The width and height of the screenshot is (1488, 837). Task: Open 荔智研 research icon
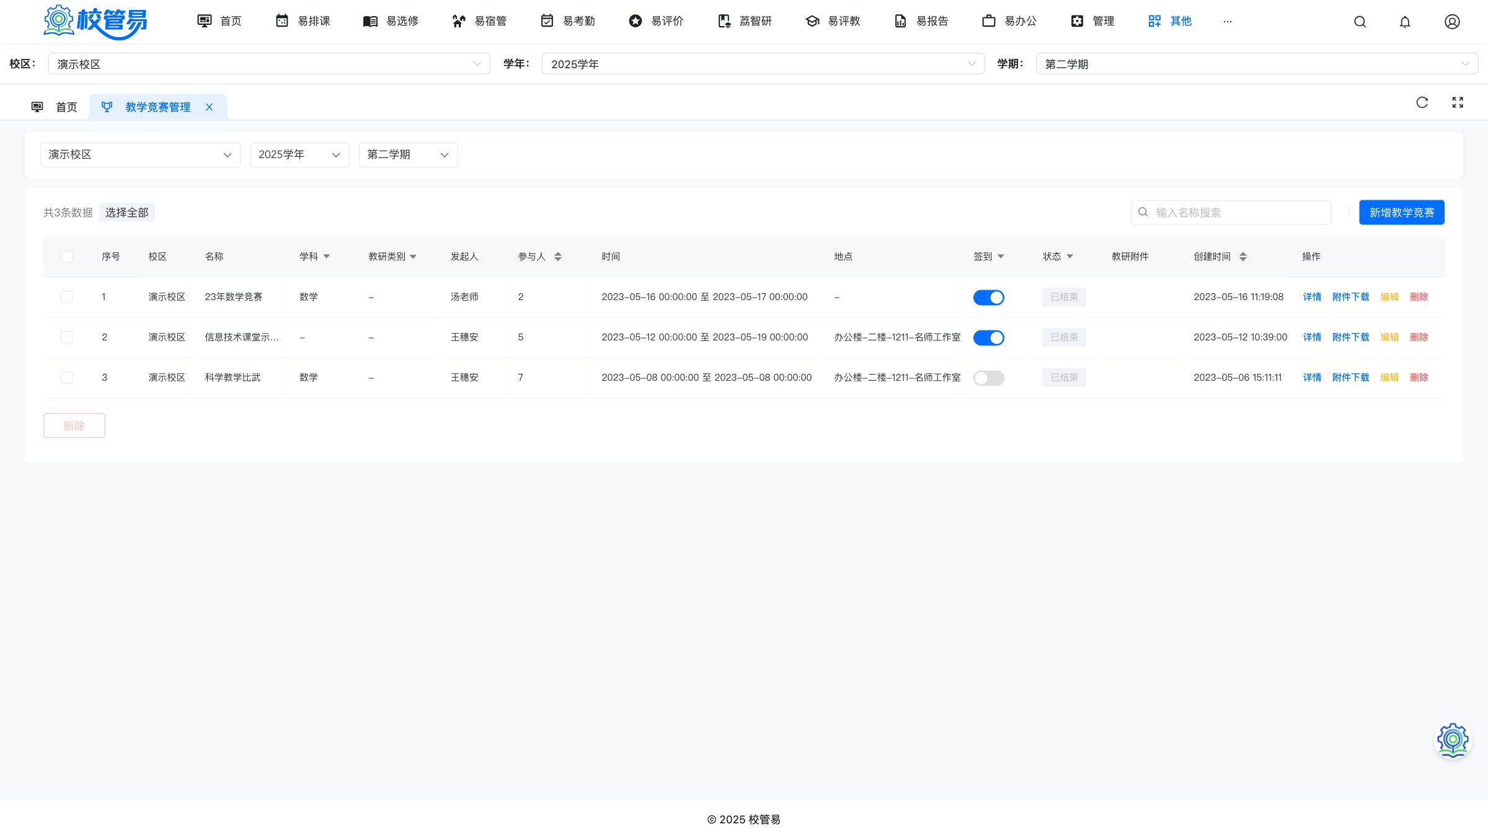pos(724,21)
